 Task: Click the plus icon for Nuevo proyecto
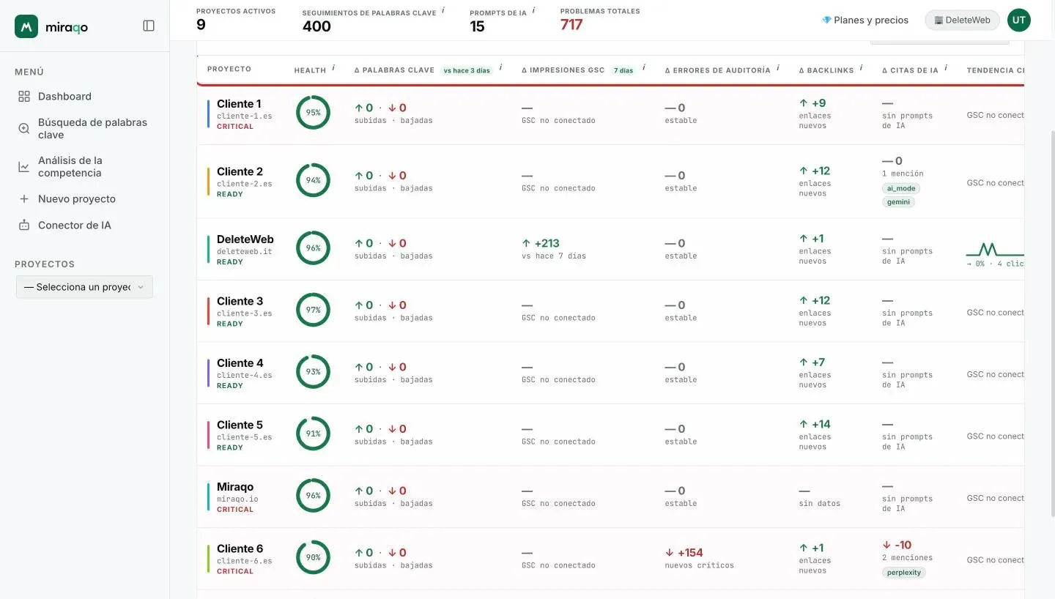24,199
